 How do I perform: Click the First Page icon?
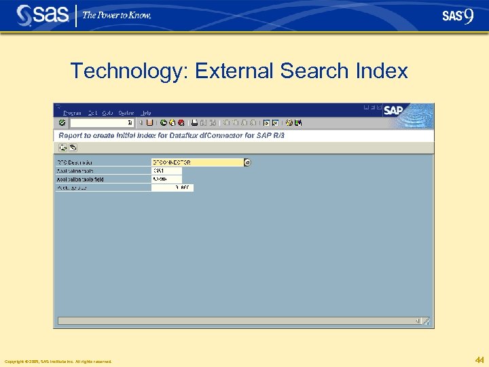pos(226,122)
